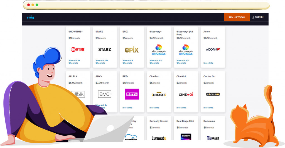Click discovery+ Originals logo on $4.99 card
The image size is (285, 148).
pyautogui.click(x=159, y=49)
